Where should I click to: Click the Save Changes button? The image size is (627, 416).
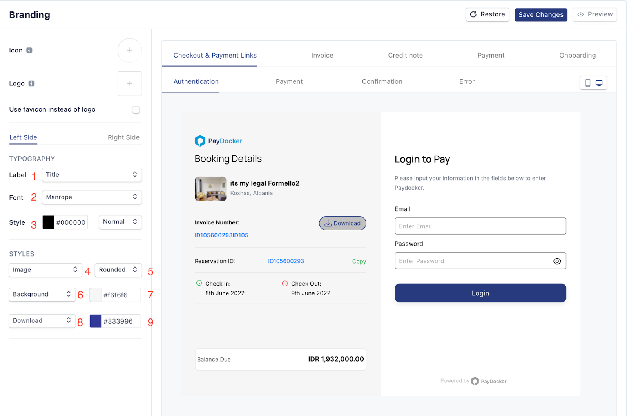tap(540, 15)
